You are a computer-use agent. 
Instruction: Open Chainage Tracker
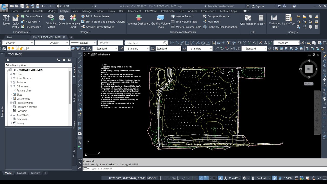tap(274, 21)
